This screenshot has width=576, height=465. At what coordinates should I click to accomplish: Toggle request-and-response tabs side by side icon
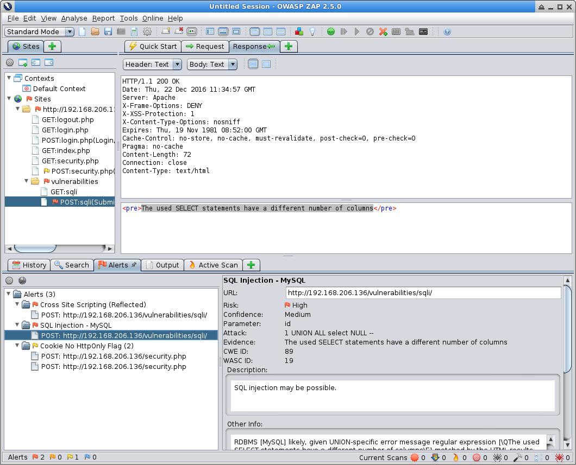pos(268,31)
